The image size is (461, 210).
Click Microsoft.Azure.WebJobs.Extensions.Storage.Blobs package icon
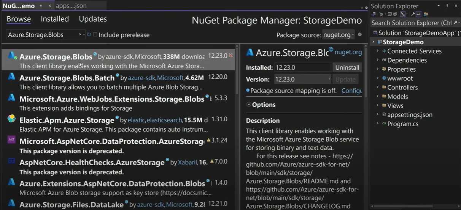12,98
